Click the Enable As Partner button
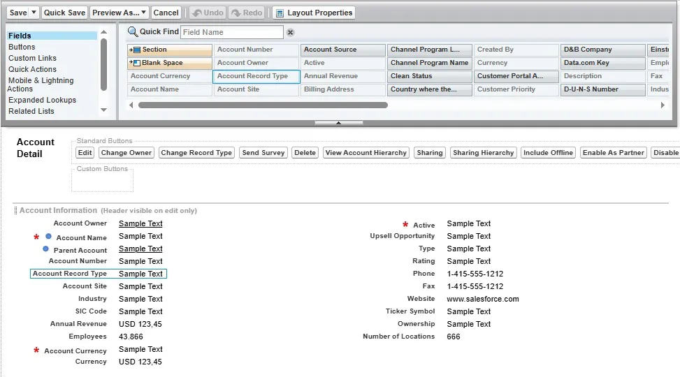Screen dimensions: 680x377 (613, 152)
